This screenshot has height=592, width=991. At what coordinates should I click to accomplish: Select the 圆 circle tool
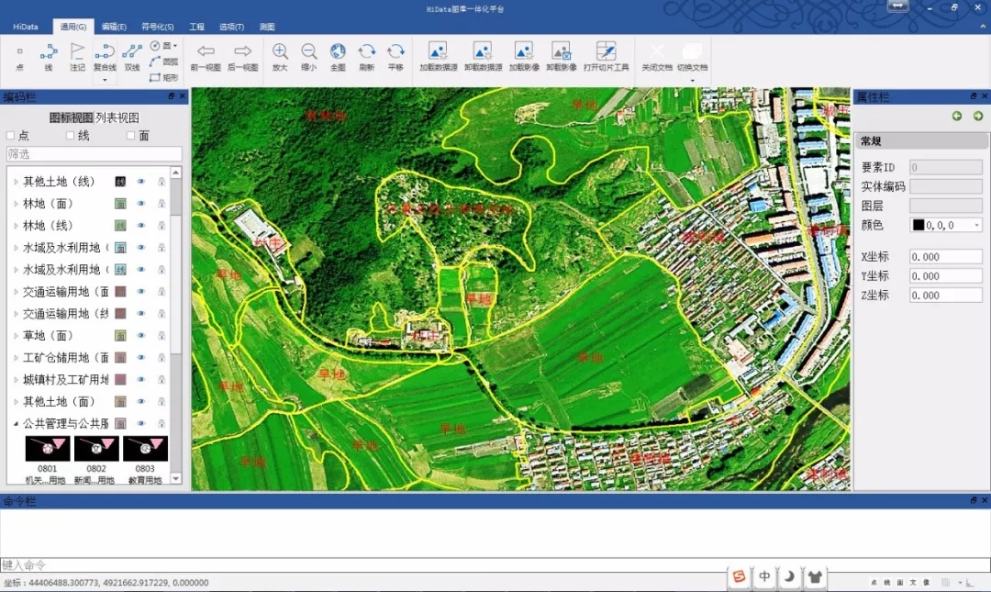[x=160, y=46]
